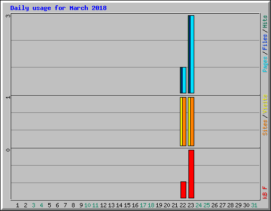Select the cyan Pages bar for day 23

click(x=192, y=54)
